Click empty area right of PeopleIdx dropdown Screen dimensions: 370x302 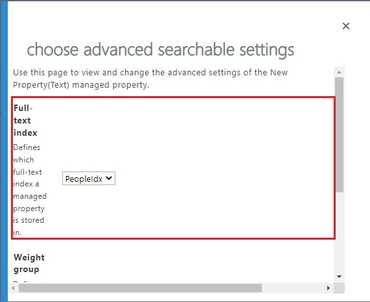tap(224, 179)
